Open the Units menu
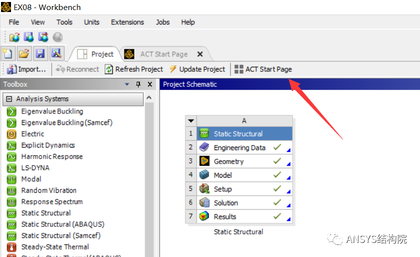 (92, 22)
